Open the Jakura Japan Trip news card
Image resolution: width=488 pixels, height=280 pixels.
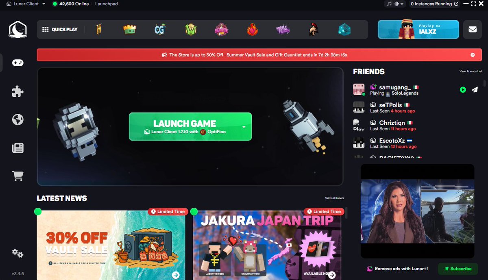tap(267, 245)
